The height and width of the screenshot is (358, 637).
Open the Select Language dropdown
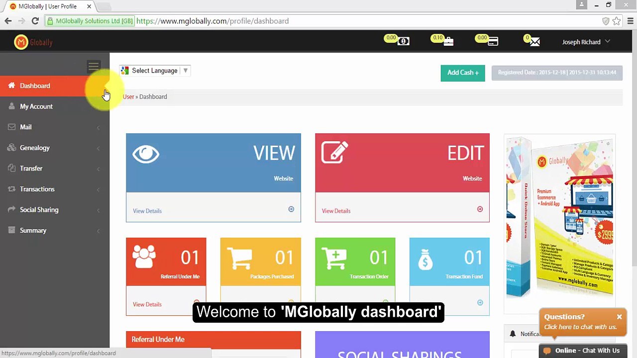click(155, 71)
